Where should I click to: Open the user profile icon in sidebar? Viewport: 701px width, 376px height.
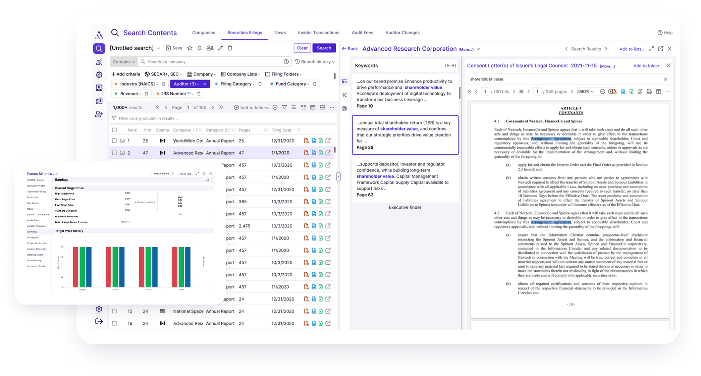[x=99, y=88]
